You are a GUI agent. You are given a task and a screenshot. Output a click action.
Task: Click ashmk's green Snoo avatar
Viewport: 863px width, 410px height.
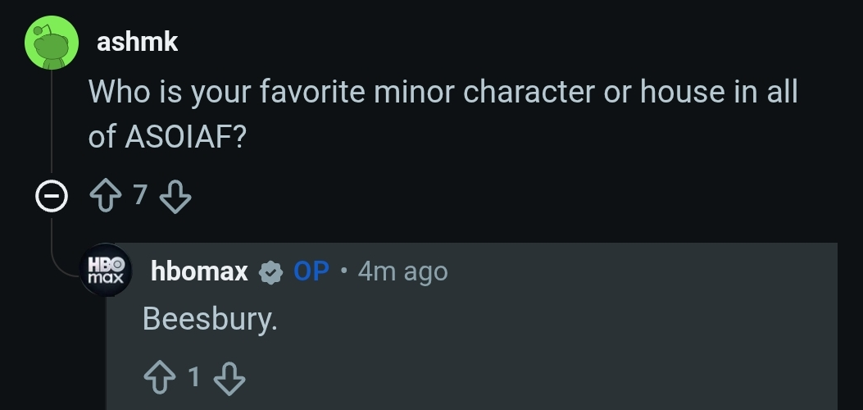[52, 43]
